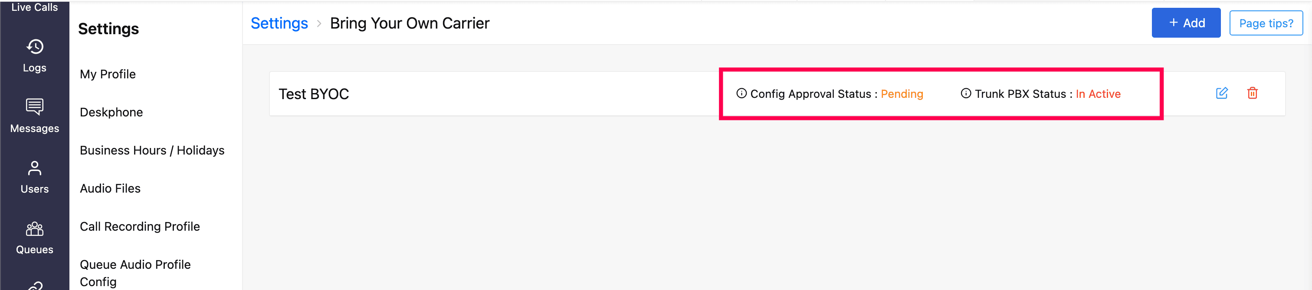Select Deskphone settings item
Viewport: 1312px width, 290px height.
111,112
